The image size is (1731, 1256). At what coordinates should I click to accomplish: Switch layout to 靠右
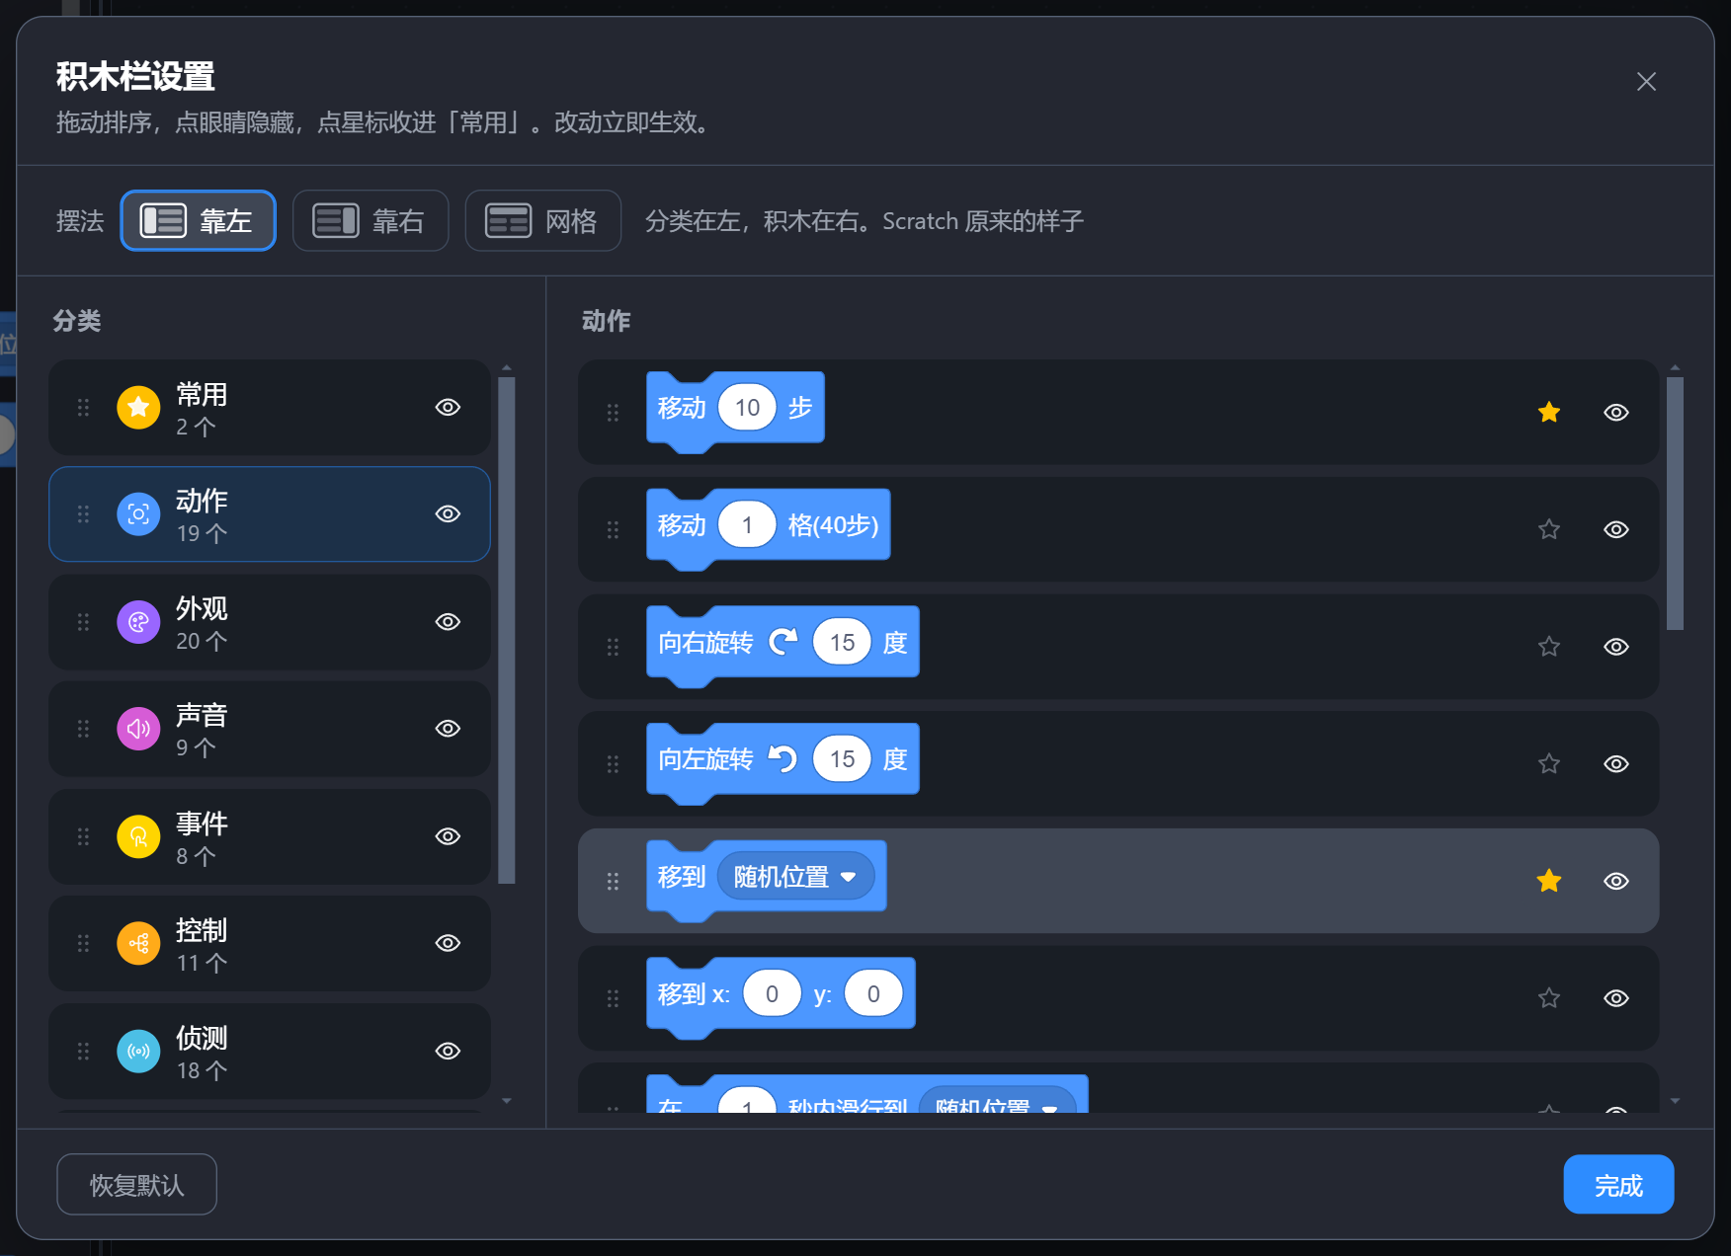[x=371, y=220]
